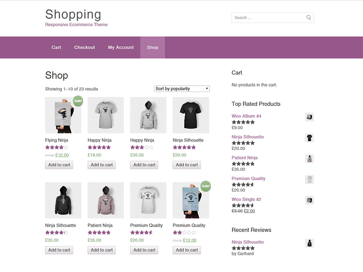Click the five-star rating under Happy Ninja
This screenshot has width=363, height=272.
pyautogui.click(x=99, y=147)
